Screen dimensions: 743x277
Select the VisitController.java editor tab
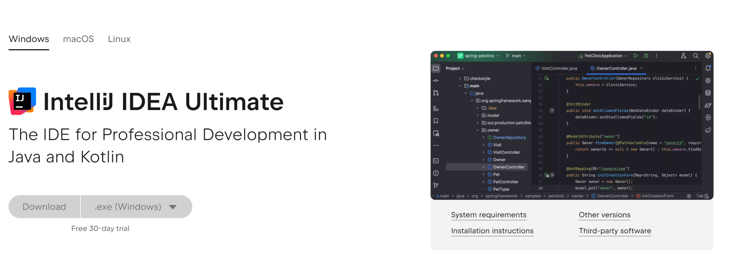pyautogui.click(x=556, y=68)
